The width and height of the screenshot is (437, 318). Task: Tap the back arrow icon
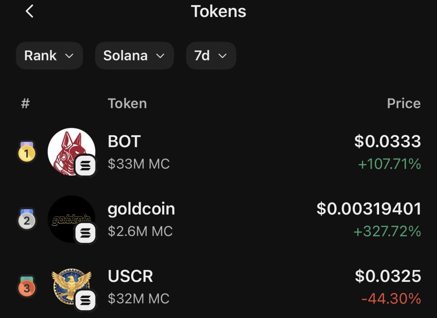click(29, 12)
